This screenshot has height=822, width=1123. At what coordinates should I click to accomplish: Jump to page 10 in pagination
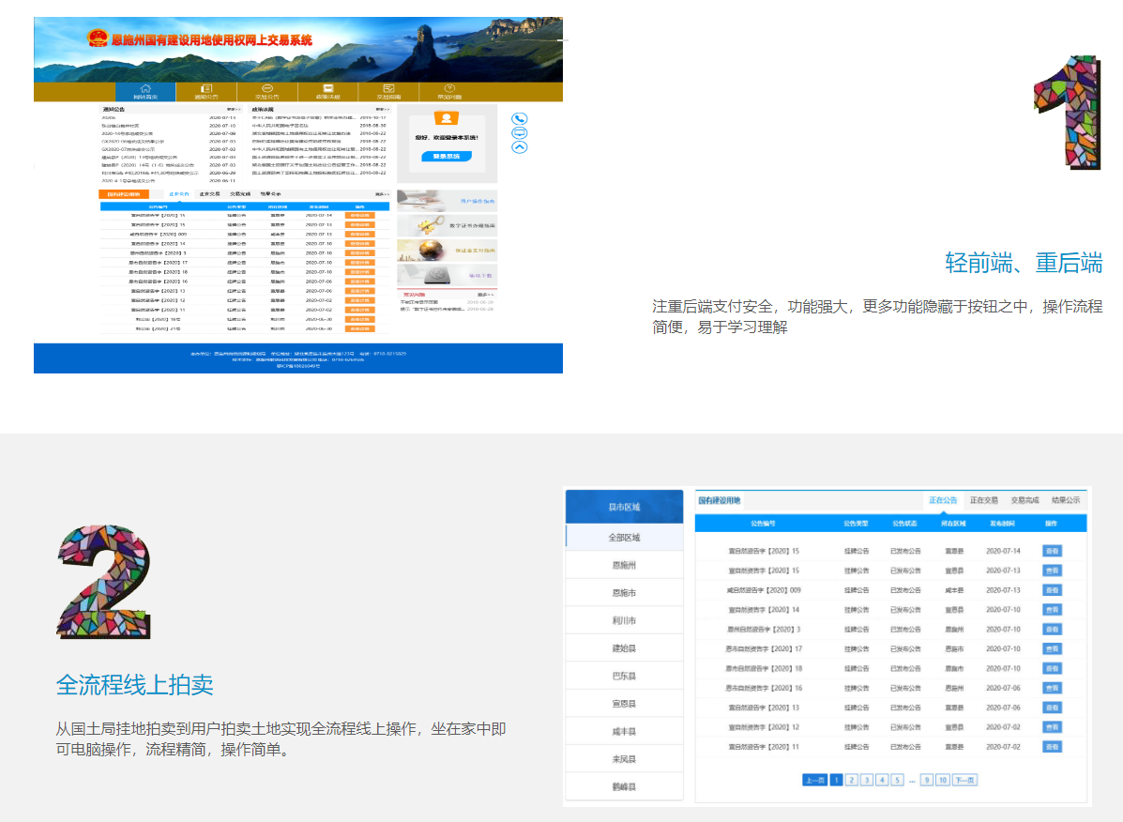click(x=943, y=780)
